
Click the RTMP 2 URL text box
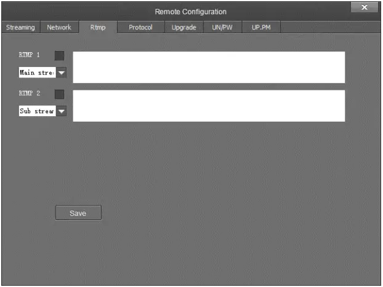tap(209, 106)
